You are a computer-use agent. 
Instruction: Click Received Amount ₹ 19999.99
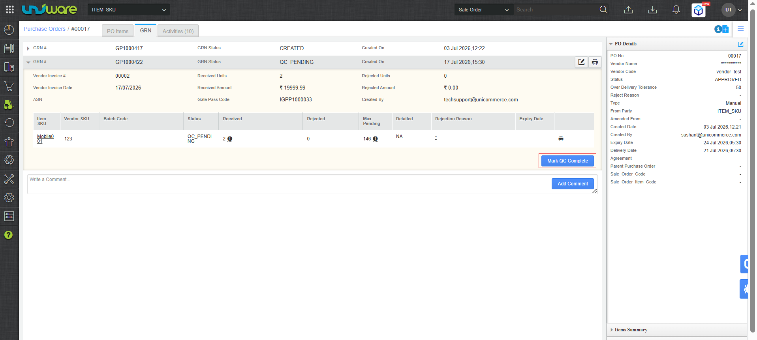click(293, 88)
